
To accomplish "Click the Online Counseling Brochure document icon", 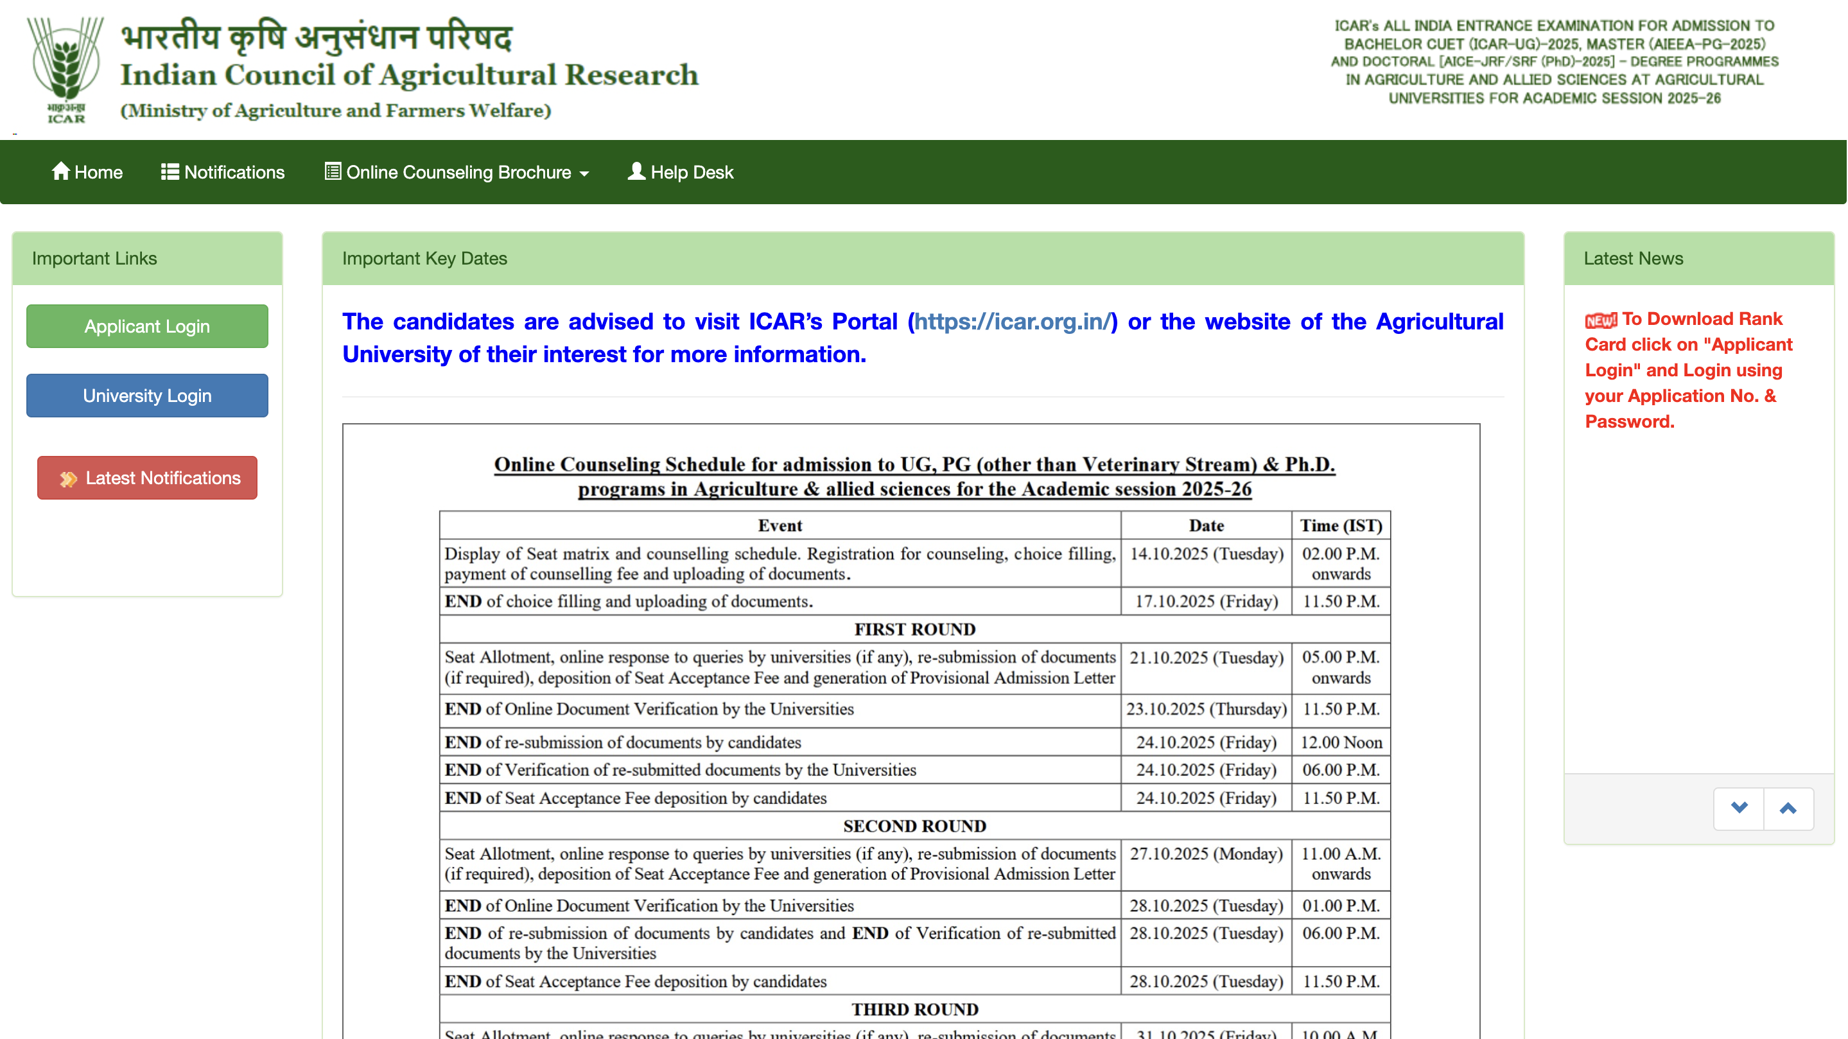I will 332,171.
